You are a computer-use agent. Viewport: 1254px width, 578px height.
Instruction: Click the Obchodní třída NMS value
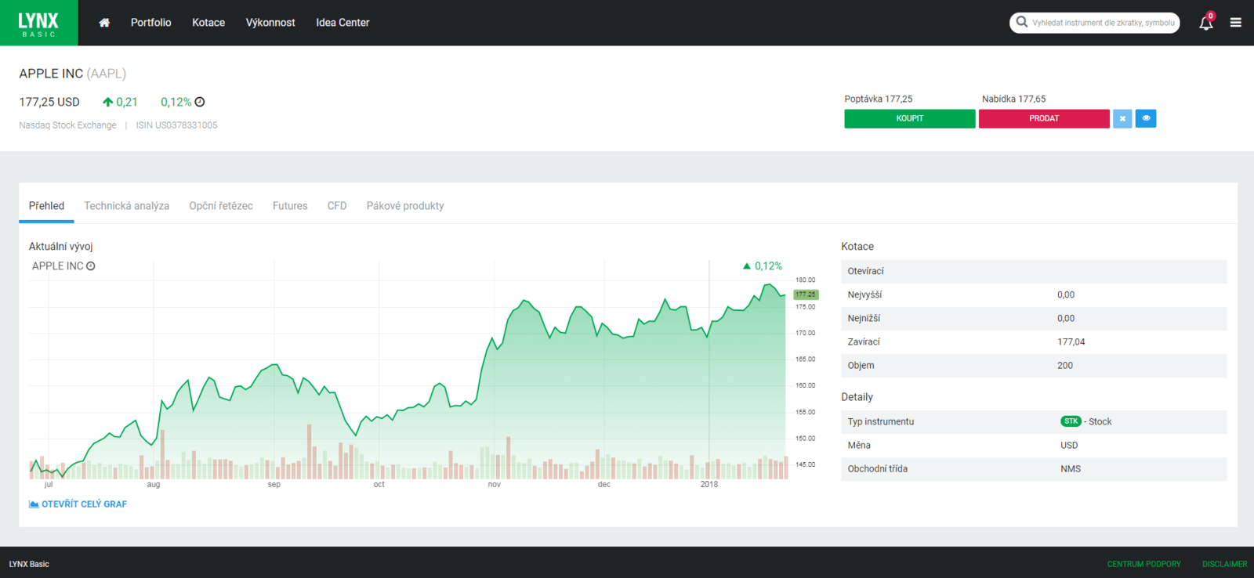1071,468
